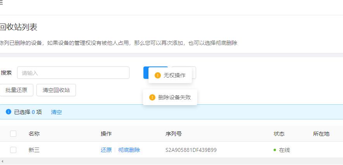Viewport: 343px width, 165px height.
Task: Click the blue search button behind the toast
Action: (x=146, y=73)
